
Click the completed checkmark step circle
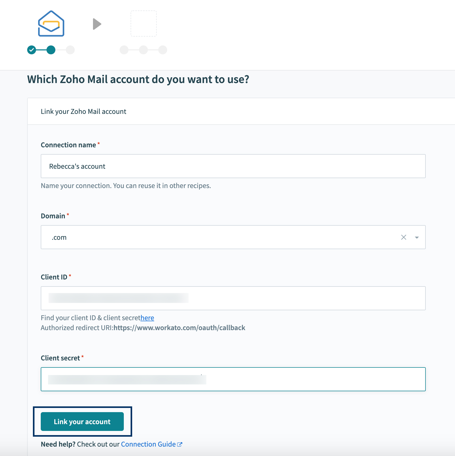click(x=32, y=50)
